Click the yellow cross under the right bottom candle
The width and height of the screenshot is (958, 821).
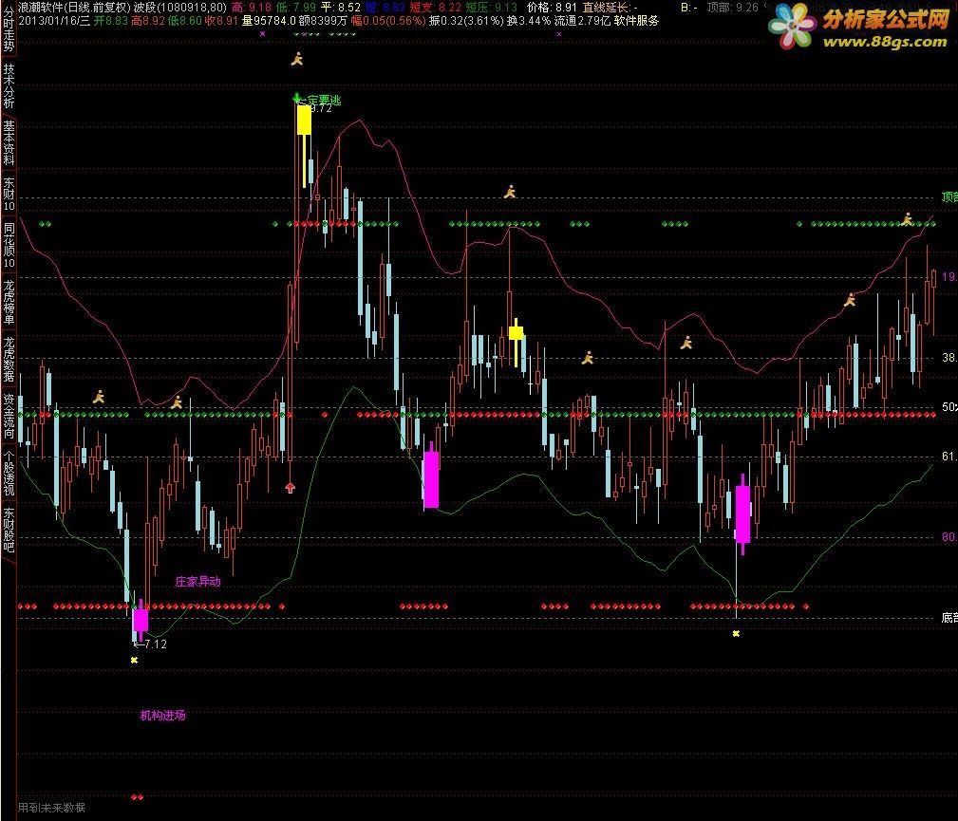pos(736,633)
